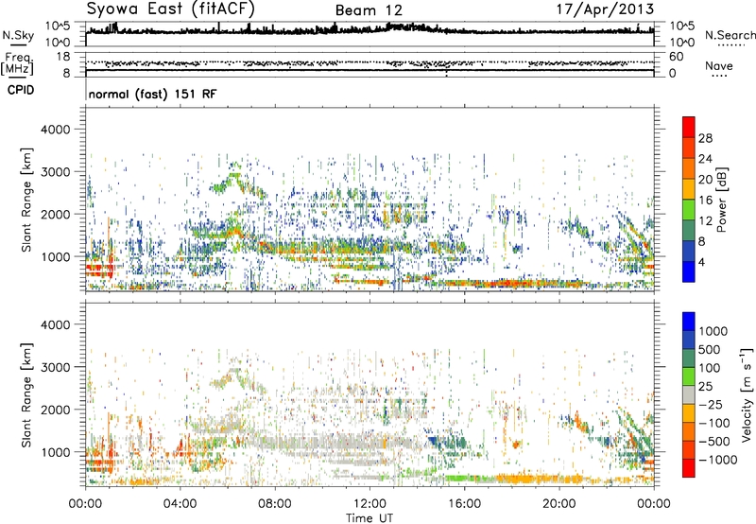The image size is (756, 524).
Task: Click the Power [dB] colorbar title
Action: point(722,200)
